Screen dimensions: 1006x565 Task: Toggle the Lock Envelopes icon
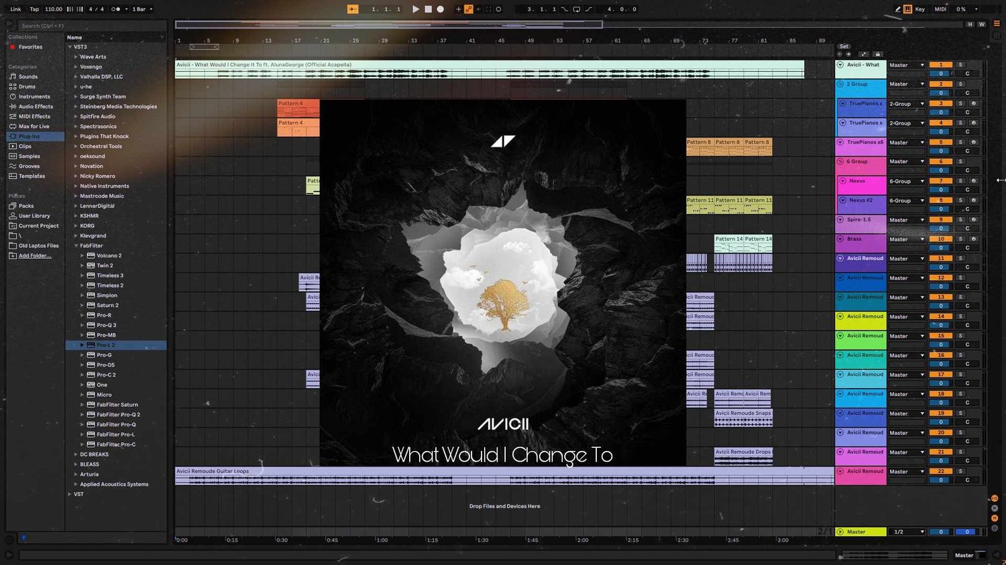point(878,54)
